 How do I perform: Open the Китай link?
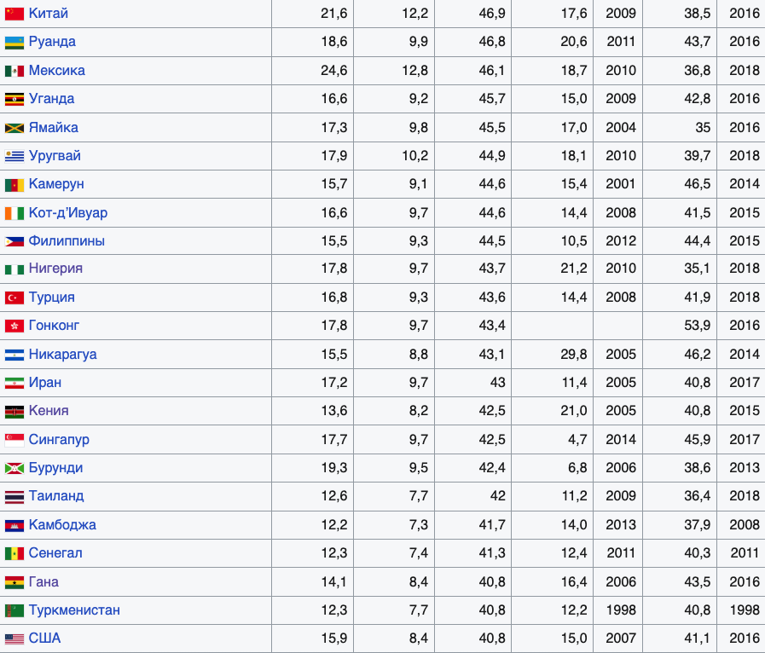coord(49,13)
